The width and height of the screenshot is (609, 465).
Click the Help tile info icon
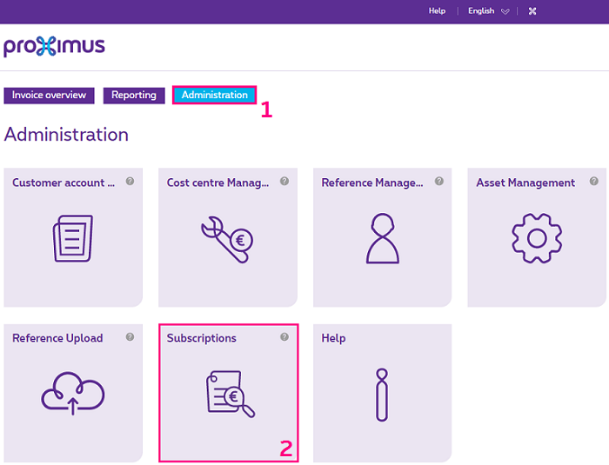point(381,395)
